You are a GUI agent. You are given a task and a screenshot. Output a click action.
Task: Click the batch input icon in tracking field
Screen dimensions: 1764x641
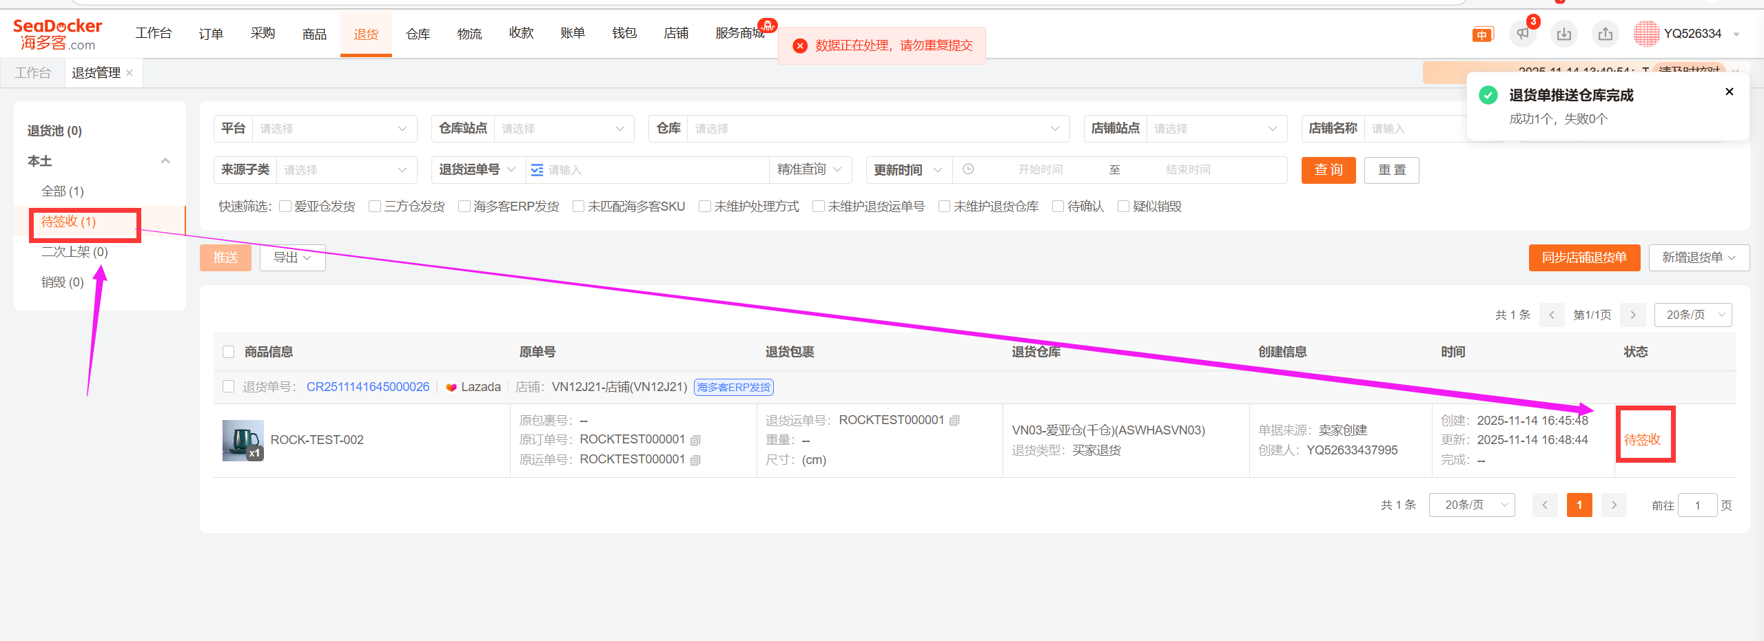pos(537,170)
